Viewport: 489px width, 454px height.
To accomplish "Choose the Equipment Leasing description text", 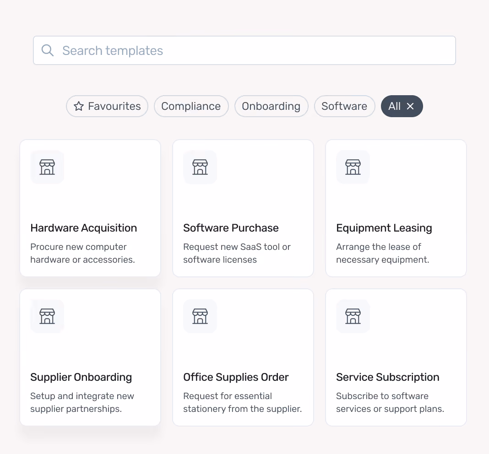I will pos(383,253).
